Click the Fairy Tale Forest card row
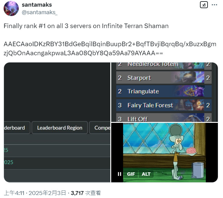The height and width of the screenshot is (198, 223). (164, 105)
